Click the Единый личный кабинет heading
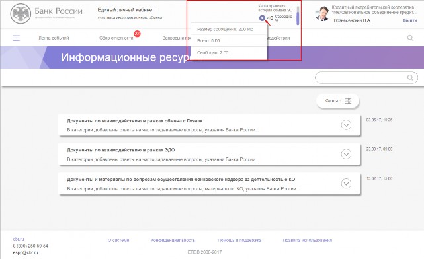This screenshot has width=424, height=259. click(126, 10)
